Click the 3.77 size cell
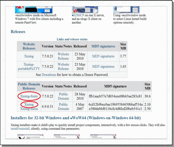174x147 pixels. 123,56
